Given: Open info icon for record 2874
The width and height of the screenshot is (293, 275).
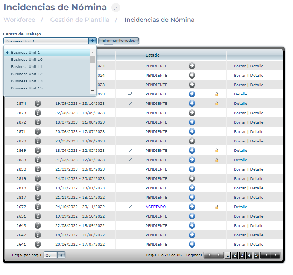Looking at the screenshot, I should [38, 103].
